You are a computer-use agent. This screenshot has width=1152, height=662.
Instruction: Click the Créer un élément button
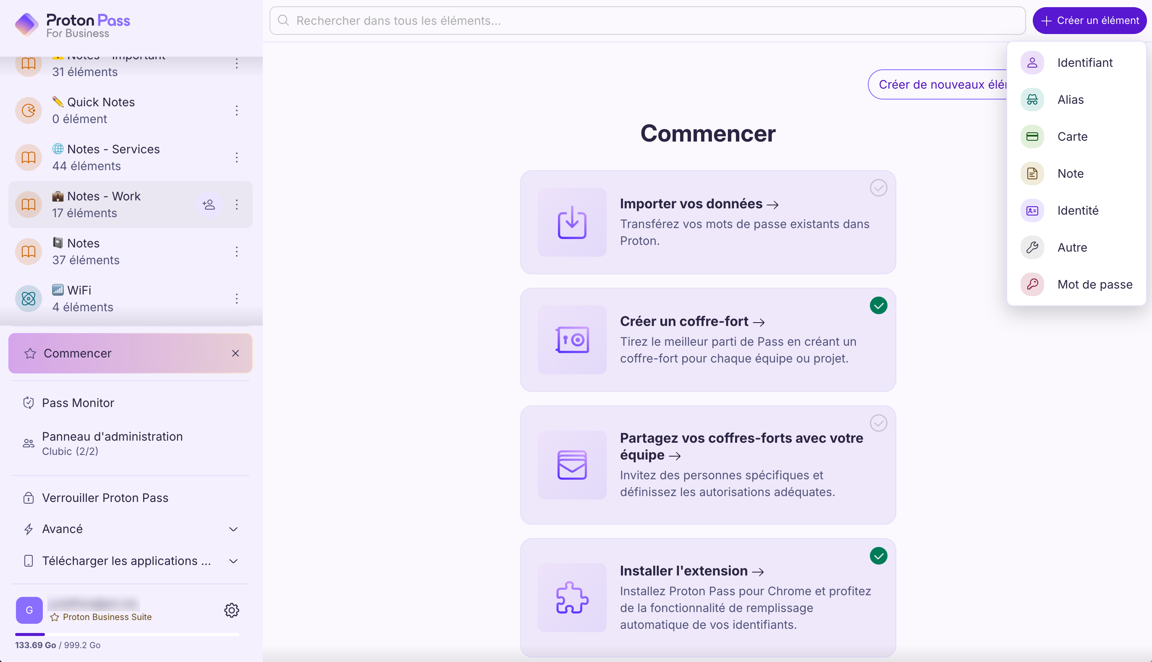[1089, 21]
